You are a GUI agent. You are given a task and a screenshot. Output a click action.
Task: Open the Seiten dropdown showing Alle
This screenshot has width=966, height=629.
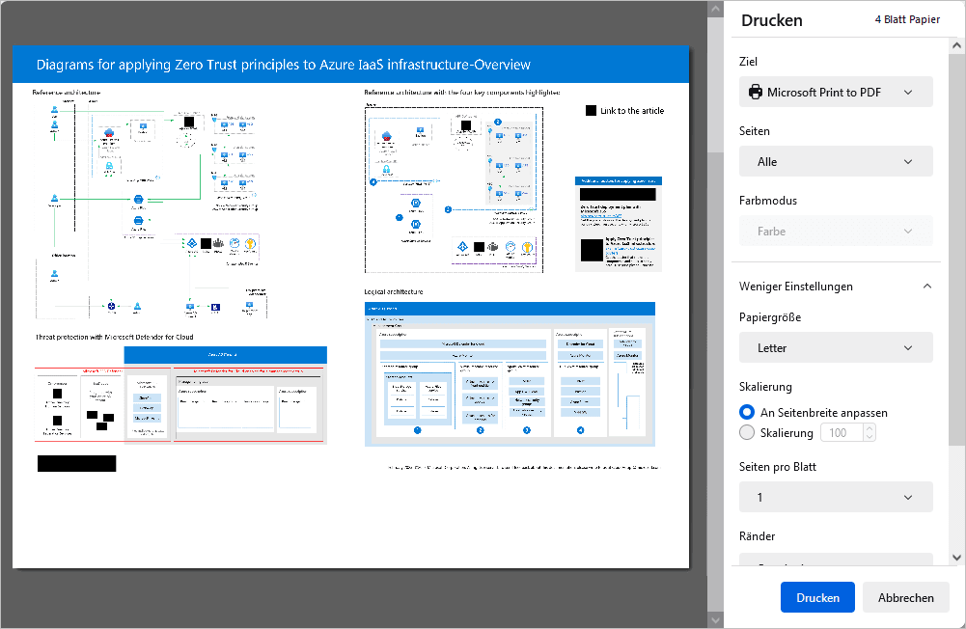click(836, 161)
